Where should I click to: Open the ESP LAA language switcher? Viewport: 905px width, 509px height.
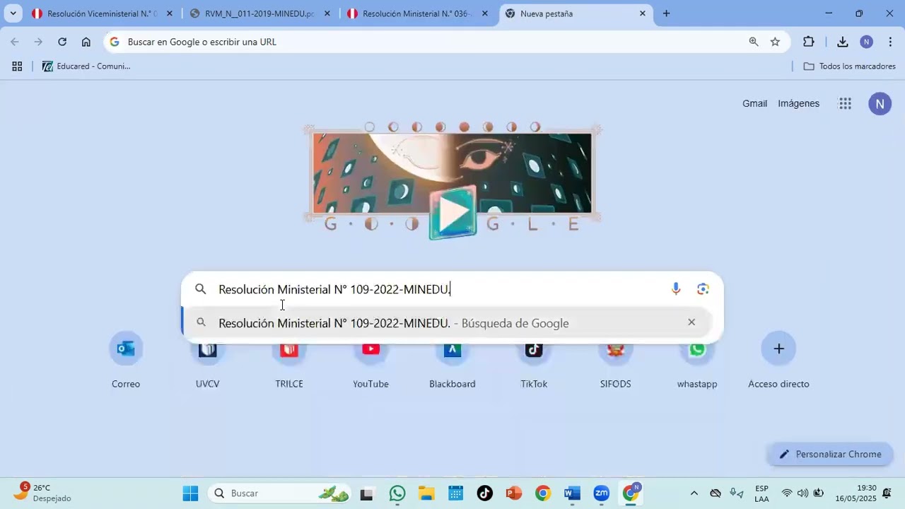click(761, 493)
